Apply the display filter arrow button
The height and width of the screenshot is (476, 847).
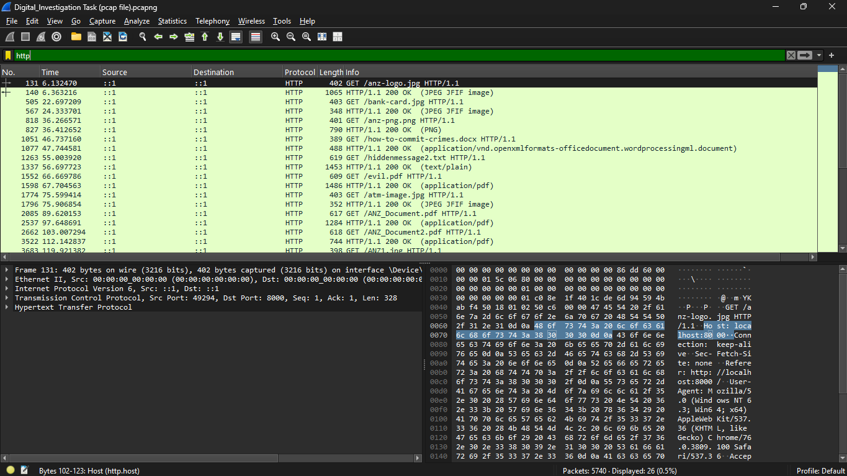(x=805, y=55)
